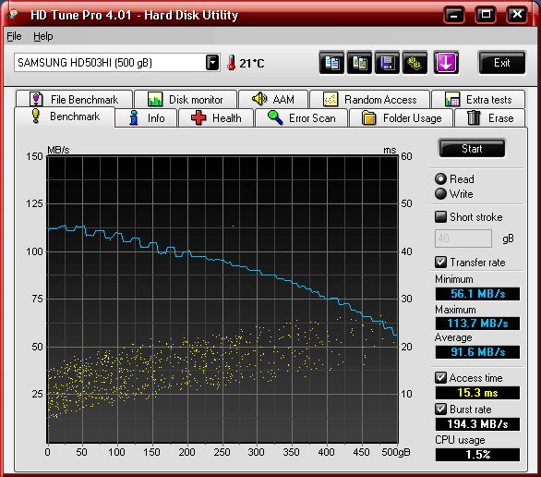The width and height of the screenshot is (541, 477).
Task: Open the Error Scan tab
Action: pos(302,118)
